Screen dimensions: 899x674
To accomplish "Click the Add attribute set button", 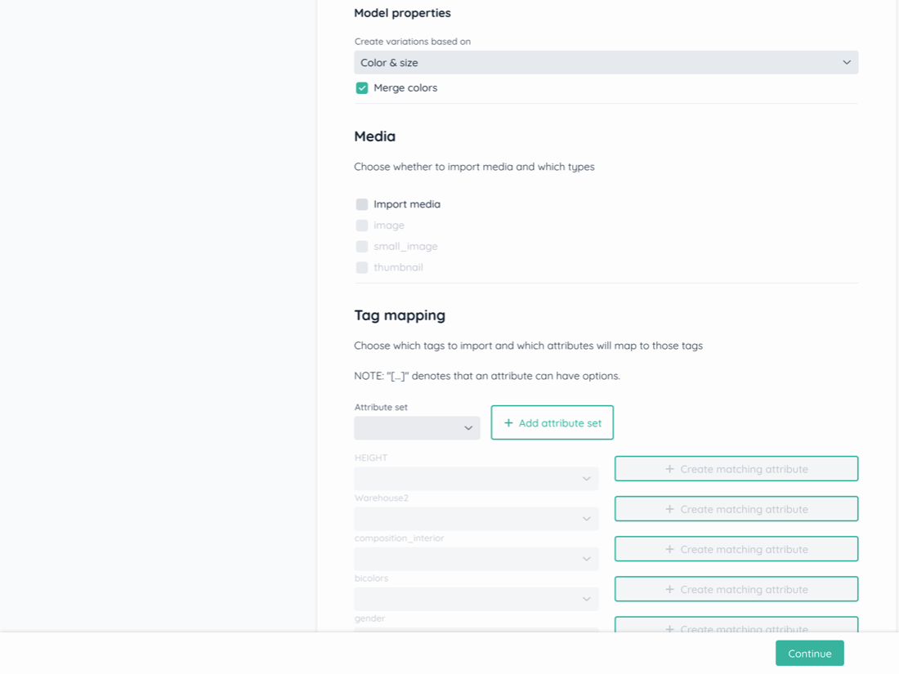I will tap(552, 423).
